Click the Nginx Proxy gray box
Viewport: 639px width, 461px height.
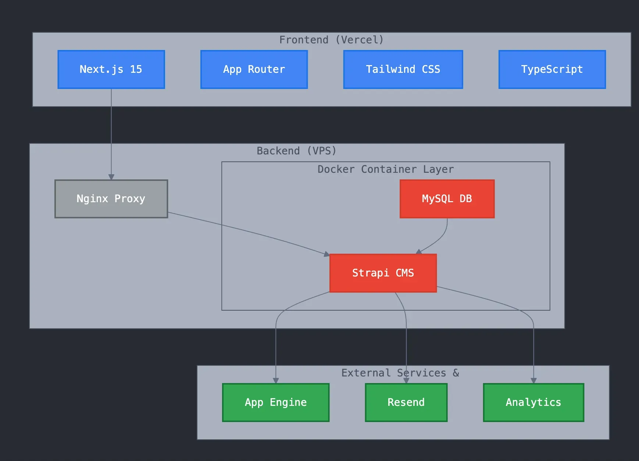coord(111,199)
